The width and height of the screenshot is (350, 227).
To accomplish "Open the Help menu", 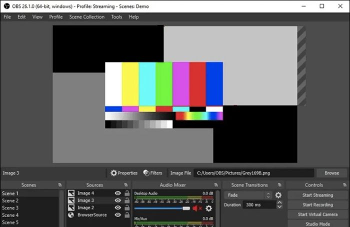I will [133, 17].
